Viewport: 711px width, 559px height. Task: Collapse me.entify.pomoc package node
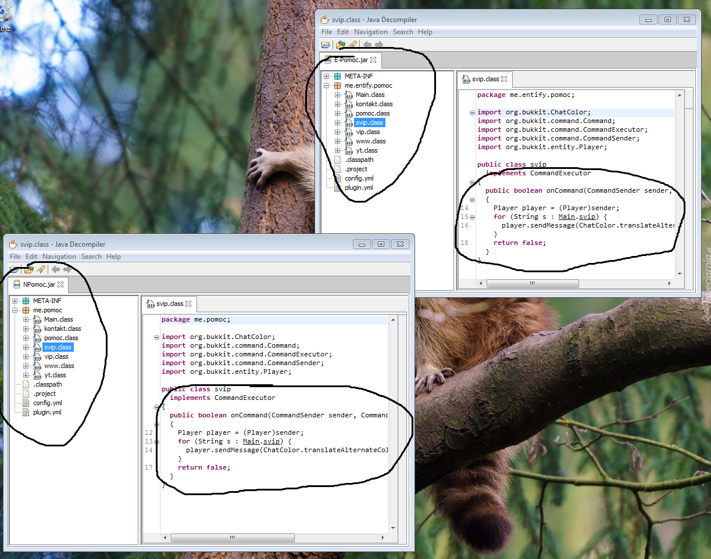[327, 85]
